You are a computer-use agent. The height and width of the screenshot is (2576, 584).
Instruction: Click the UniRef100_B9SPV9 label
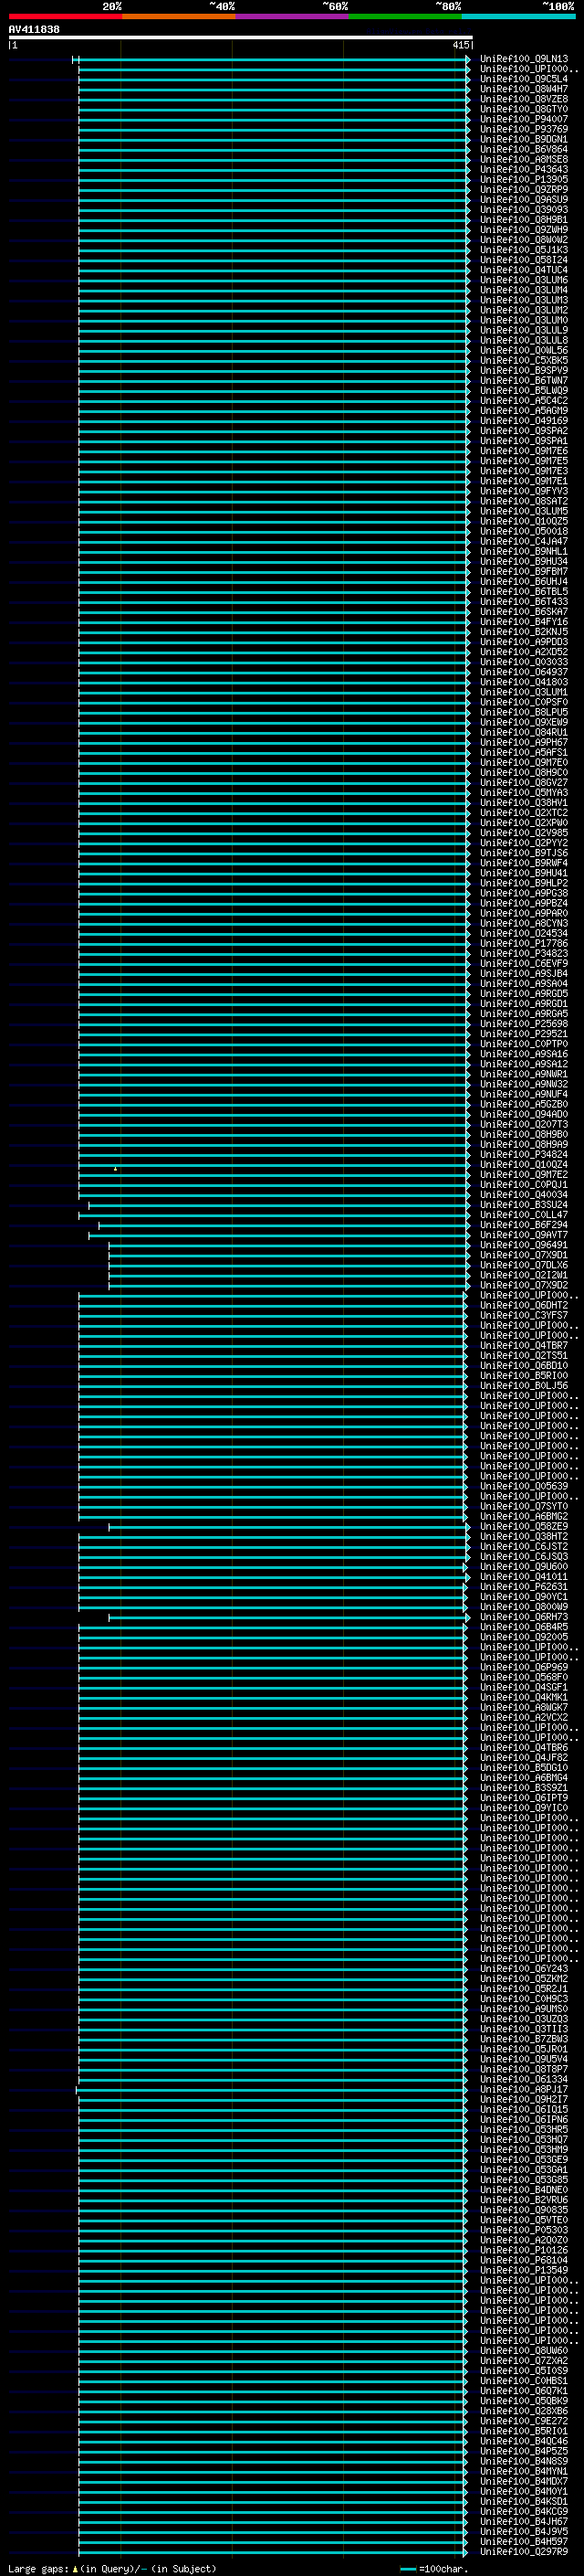pyautogui.click(x=524, y=370)
